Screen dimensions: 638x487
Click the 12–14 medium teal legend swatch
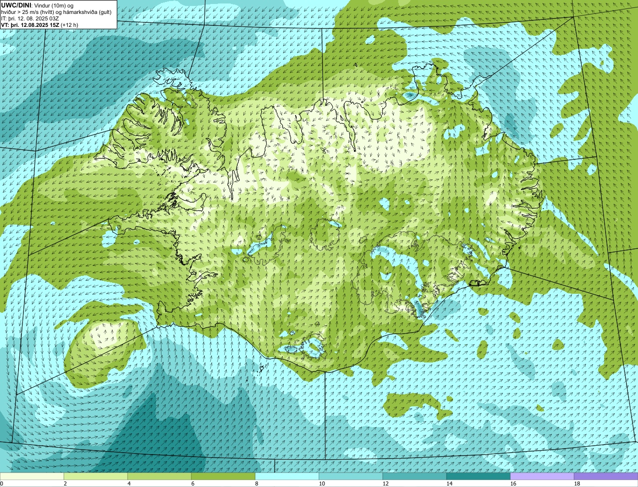(415, 477)
